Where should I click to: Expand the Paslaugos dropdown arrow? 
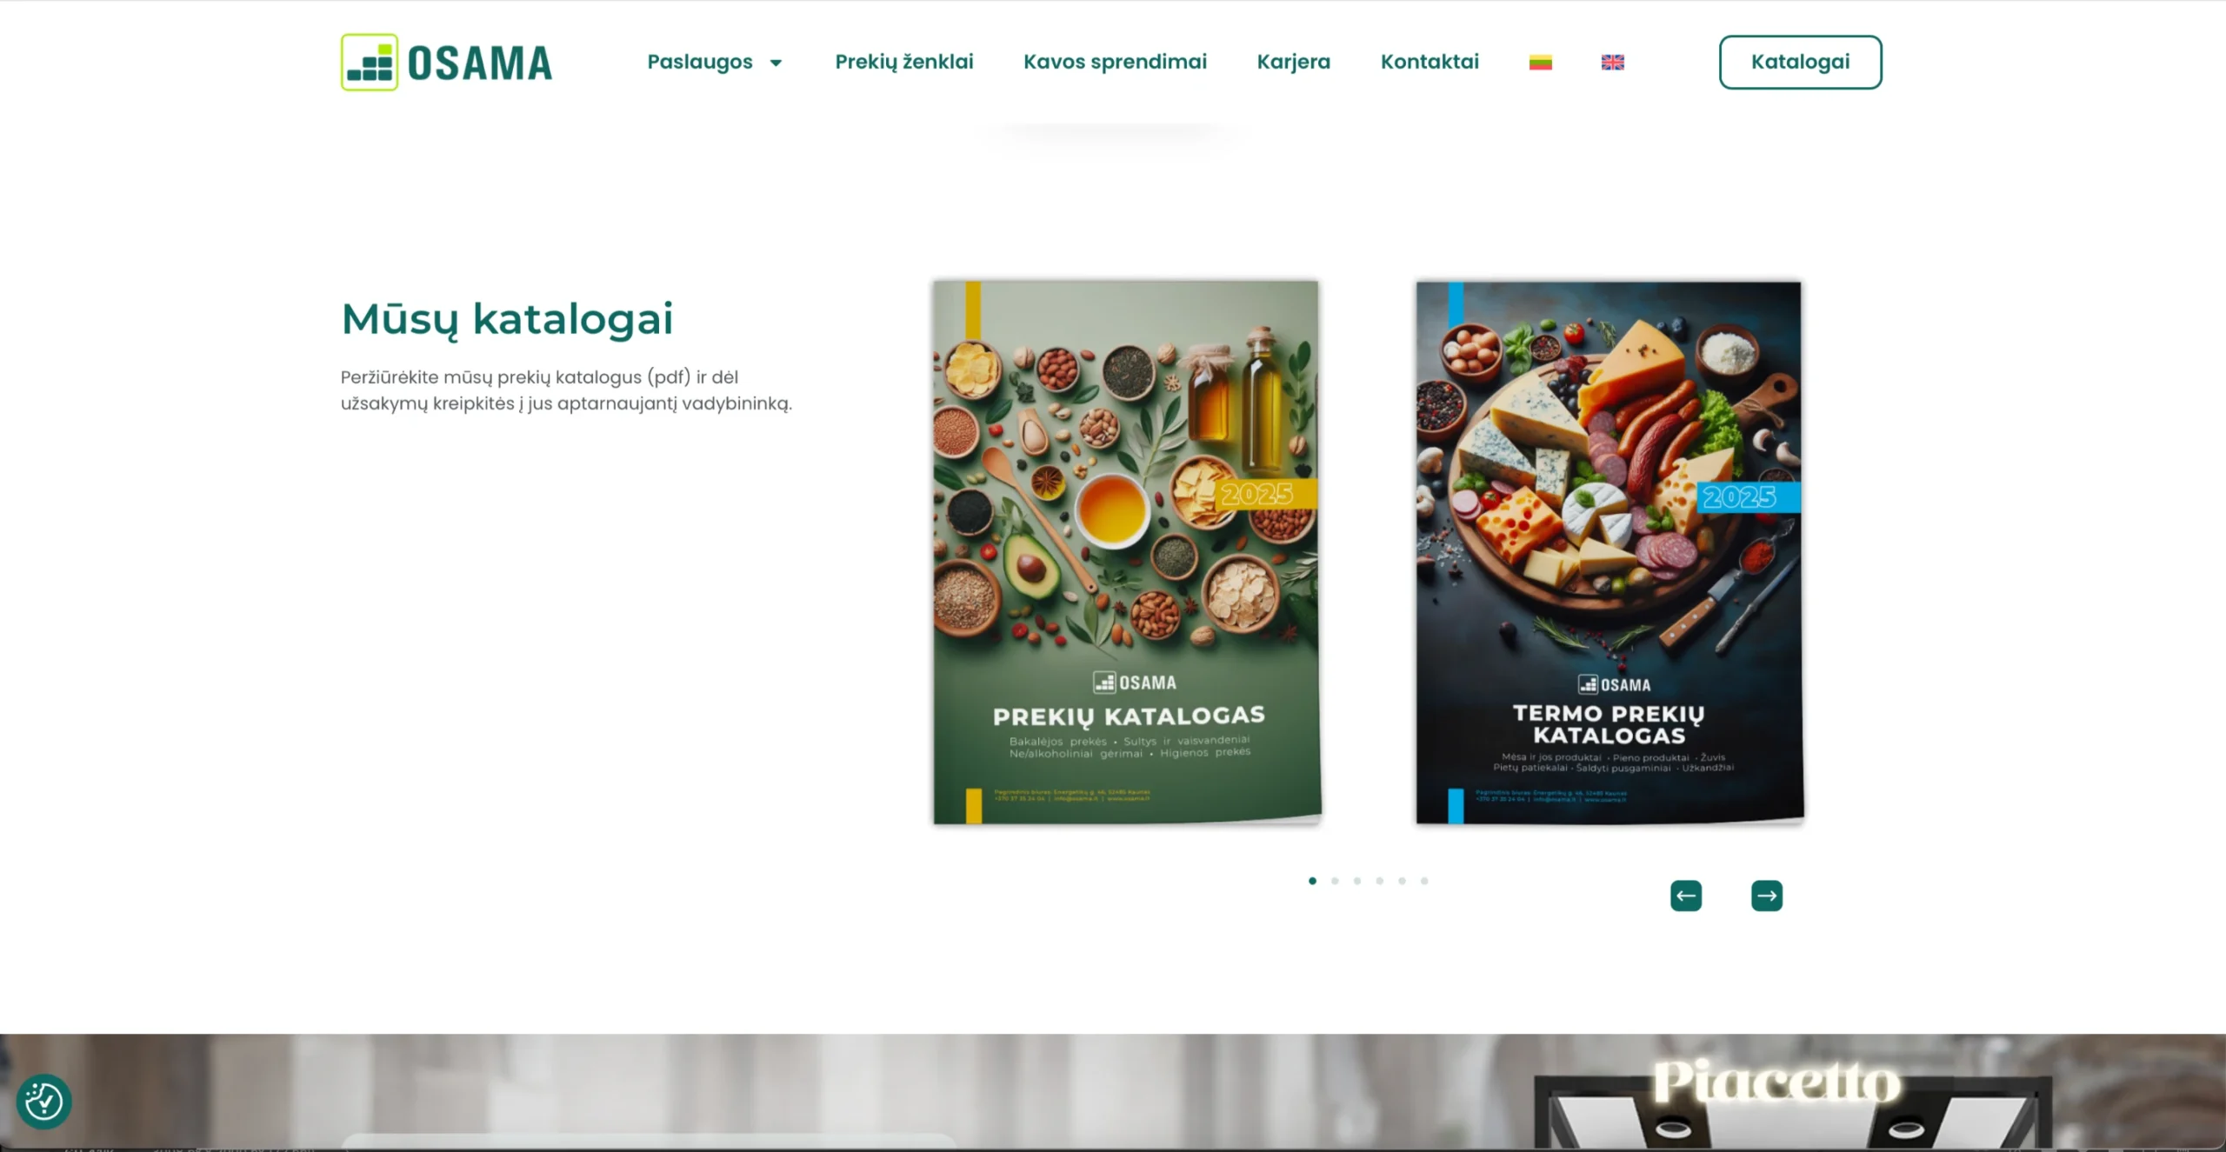[x=776, y=63]
